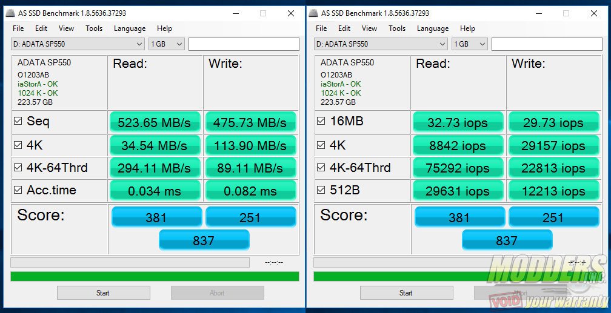
Task: Click the gray progress bar in left window
Action: pyautogui.click(x=130, y=262)
